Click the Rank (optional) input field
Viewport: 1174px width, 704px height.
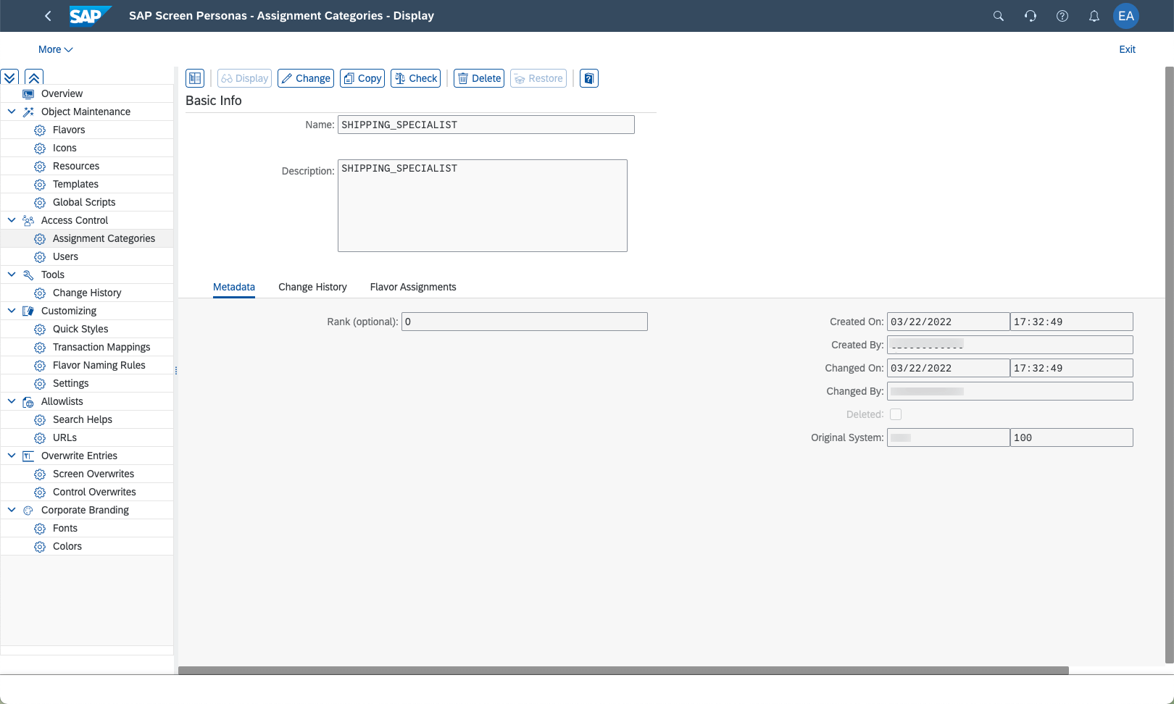(524, 322)
